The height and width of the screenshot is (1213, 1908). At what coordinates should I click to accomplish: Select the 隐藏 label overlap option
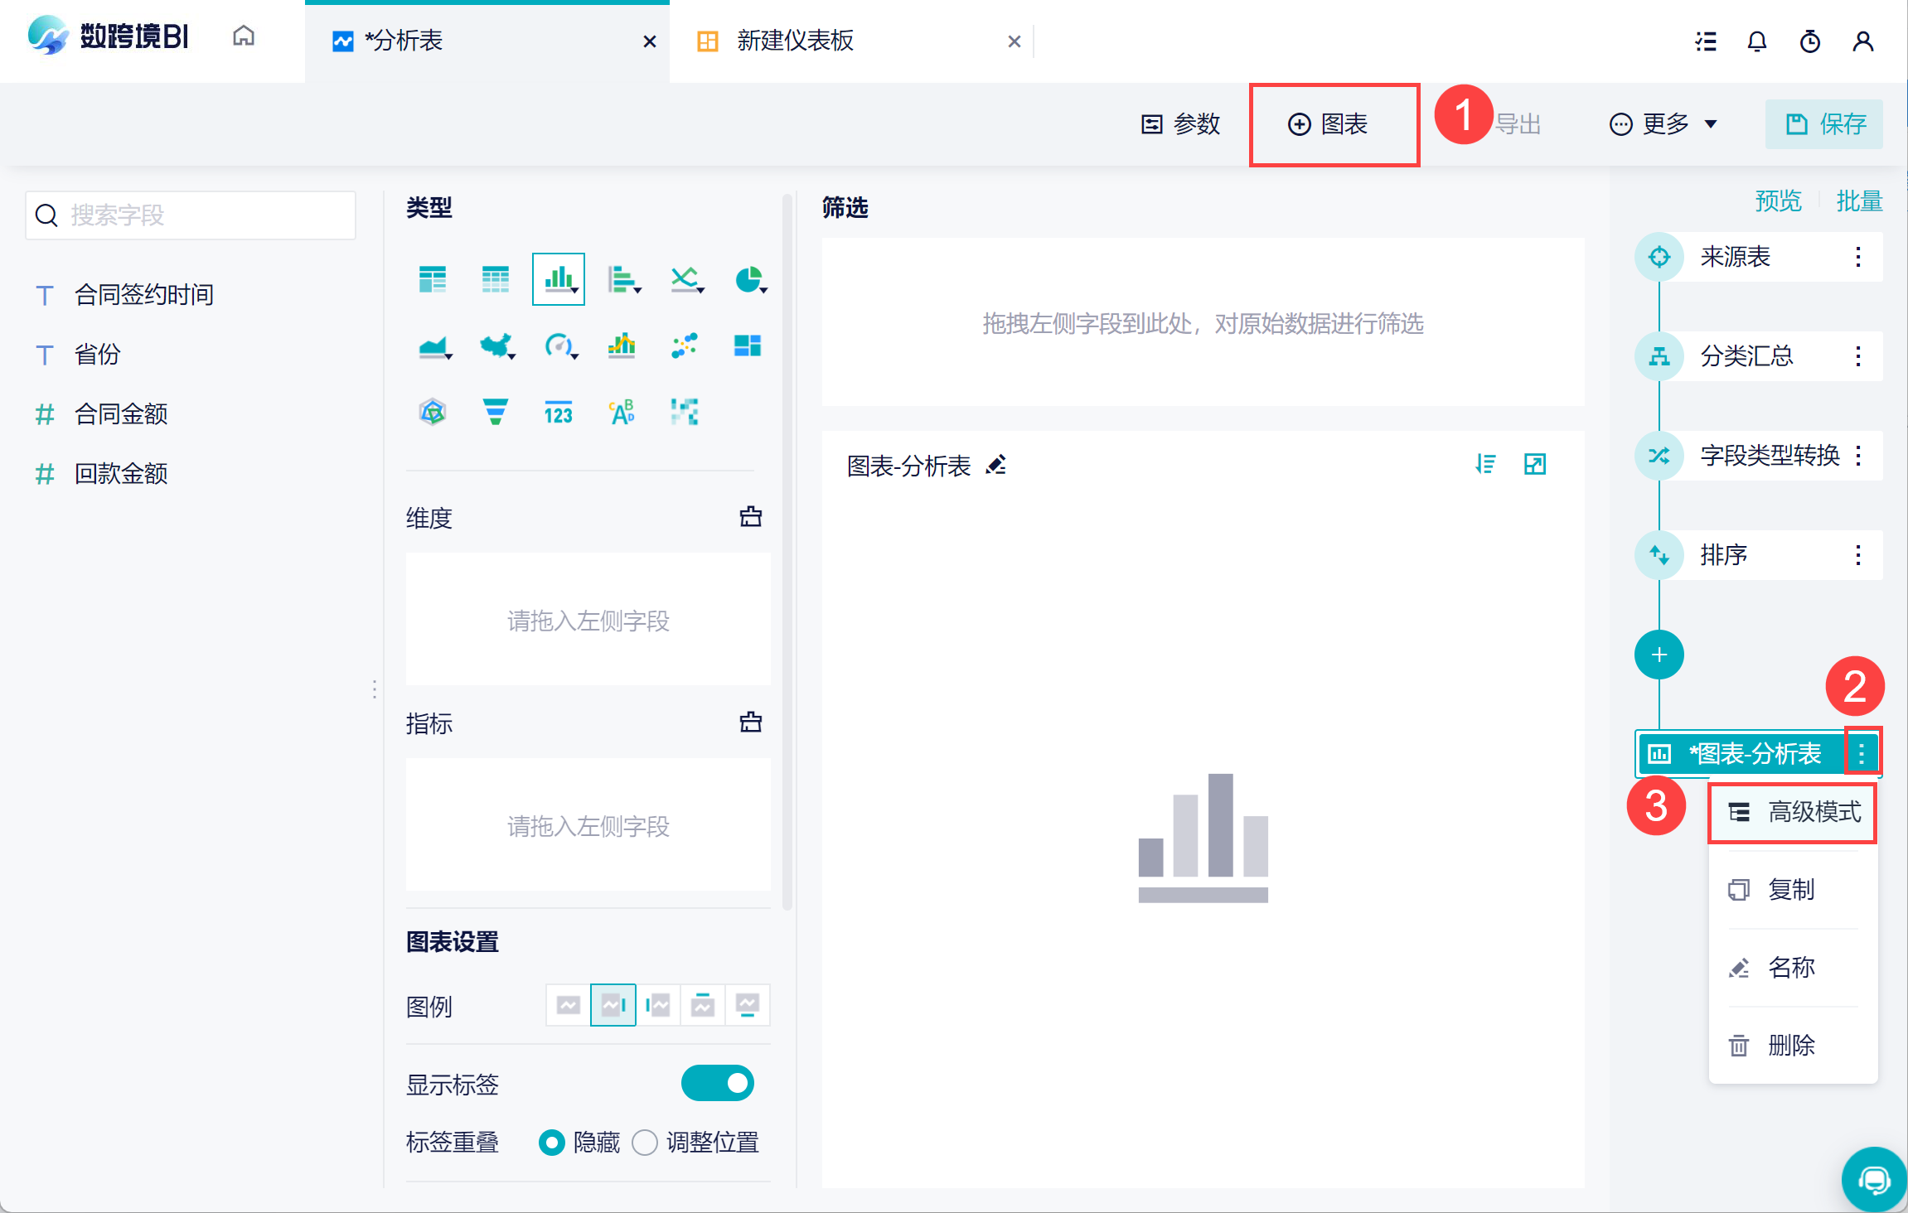click(552, 1143)
